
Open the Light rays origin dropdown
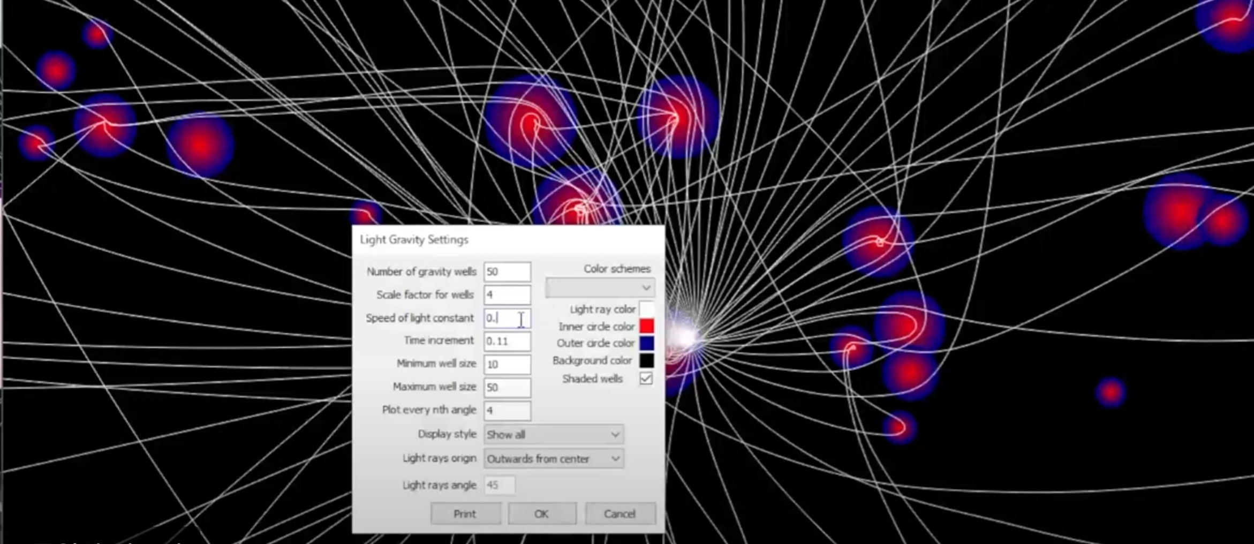pos(554,459)
